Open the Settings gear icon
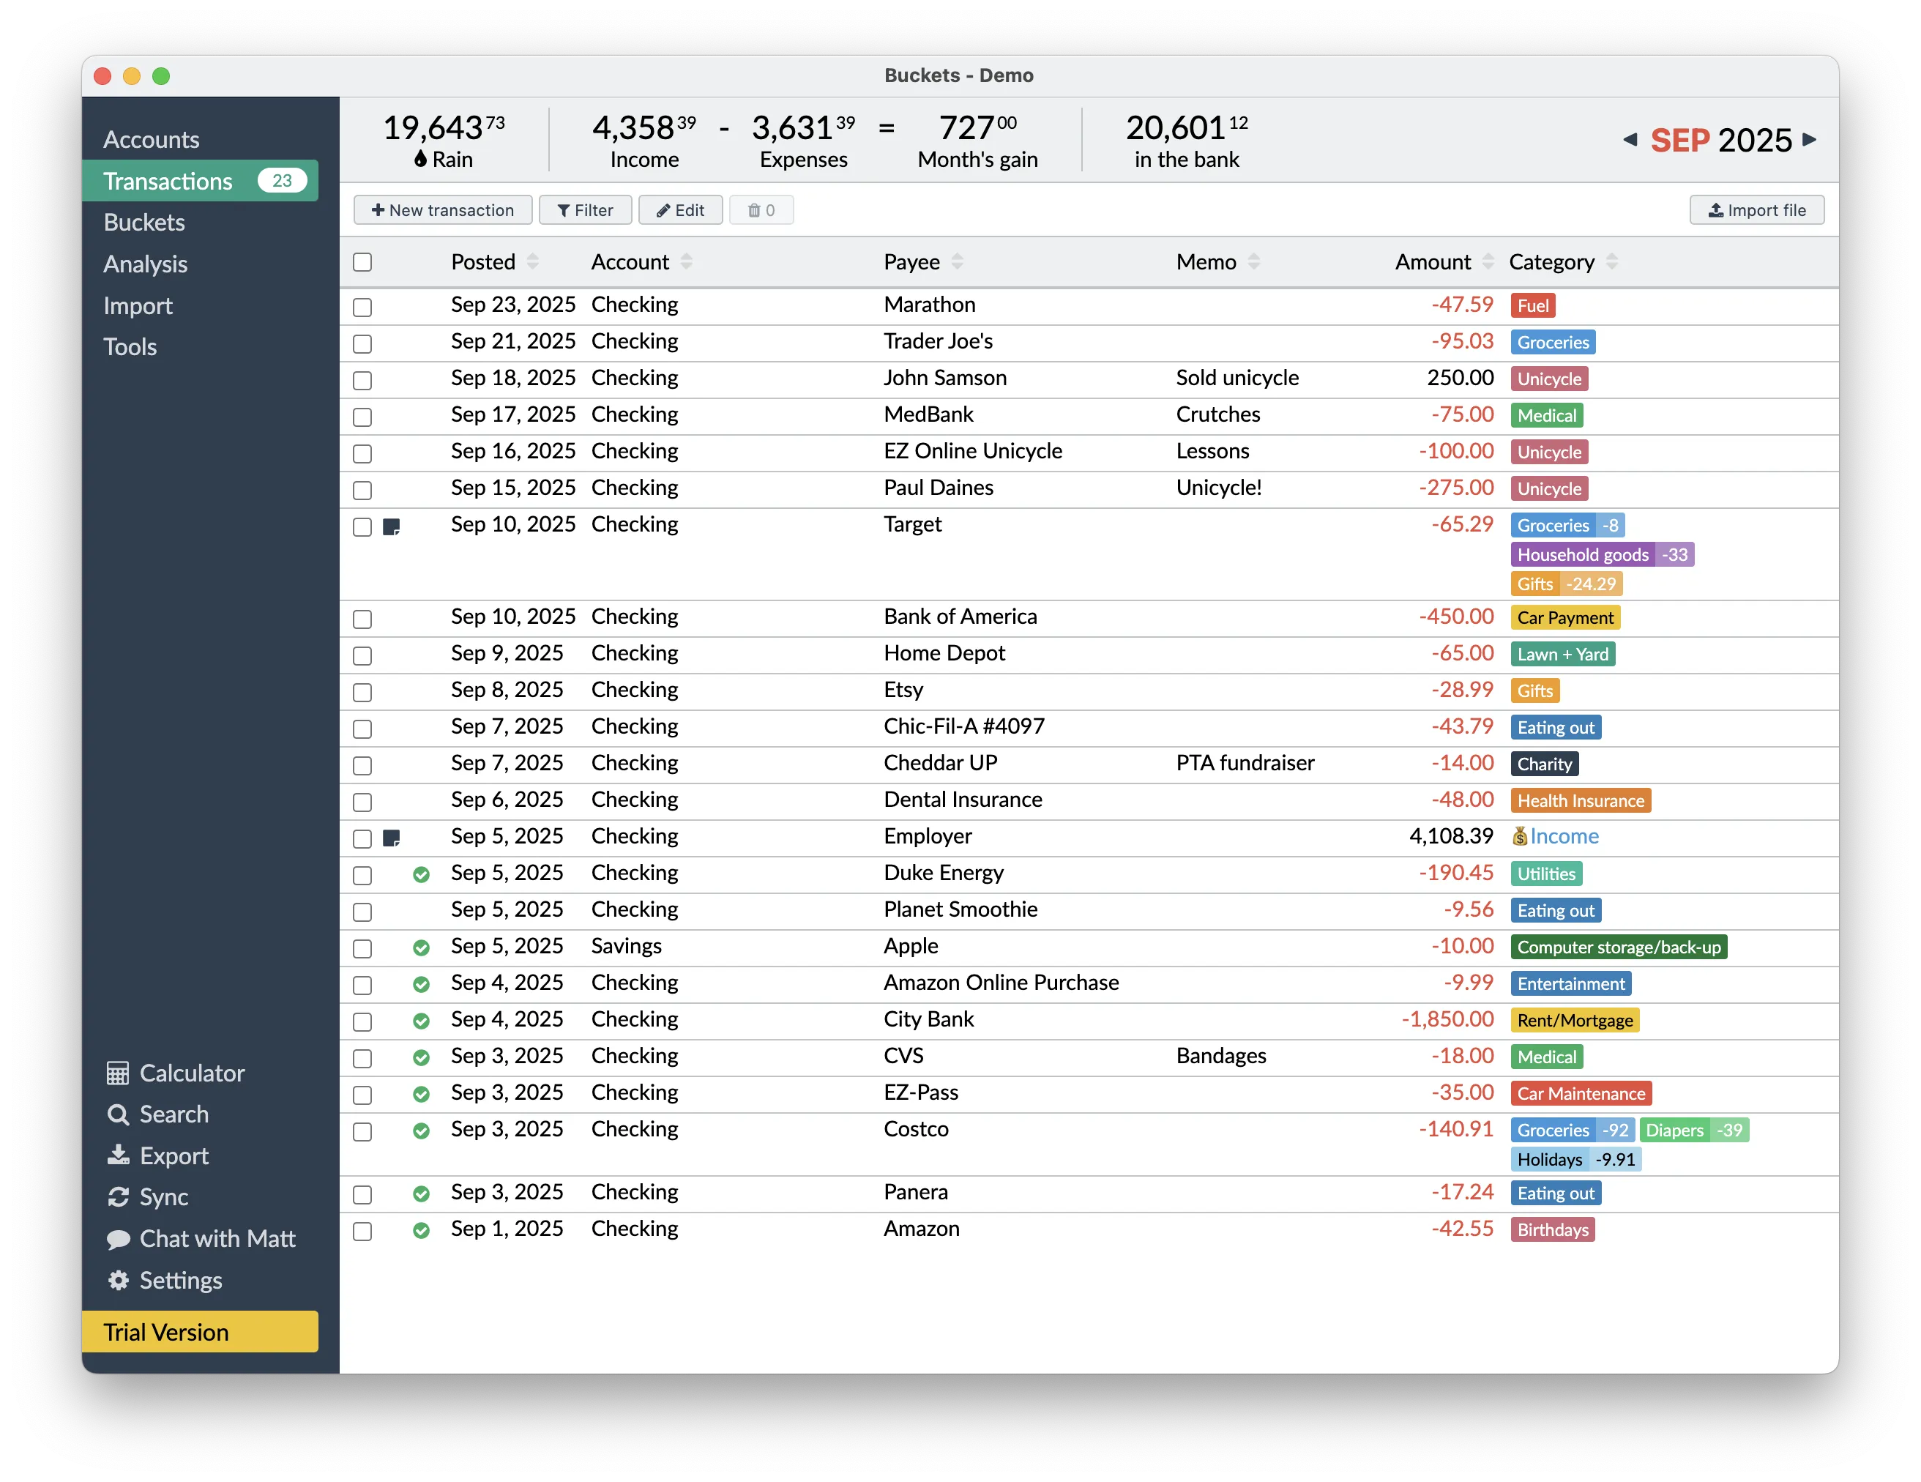The height and width of the screenshot is (1482, 1921). click(x=118, y=1281)
